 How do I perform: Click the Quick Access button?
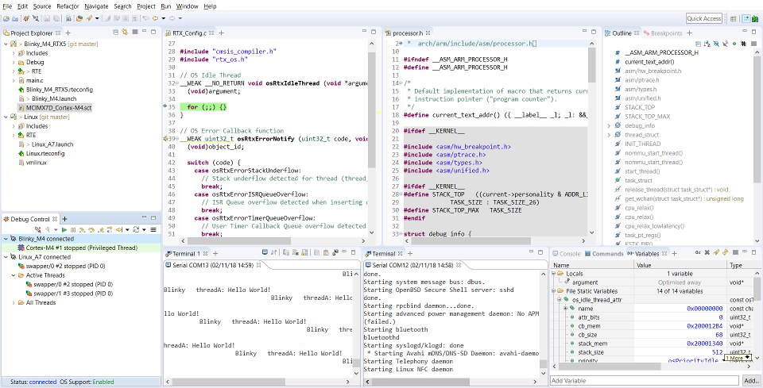[x=704, y=17]
